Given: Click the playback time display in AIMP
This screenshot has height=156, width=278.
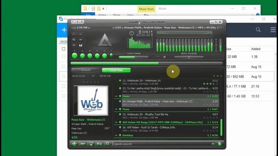Looking at the screenshot, I should coord(145,32).
